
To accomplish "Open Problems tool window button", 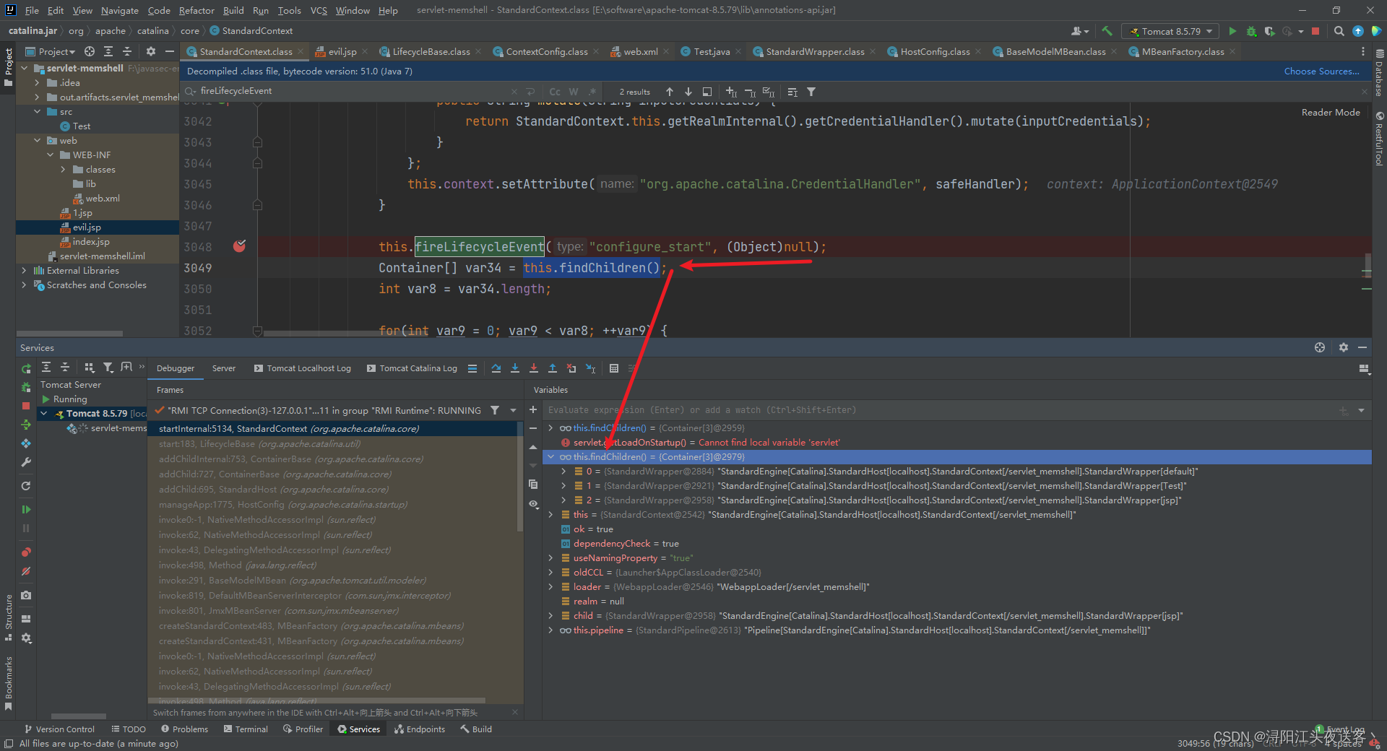I will click(x=185, y=729).
